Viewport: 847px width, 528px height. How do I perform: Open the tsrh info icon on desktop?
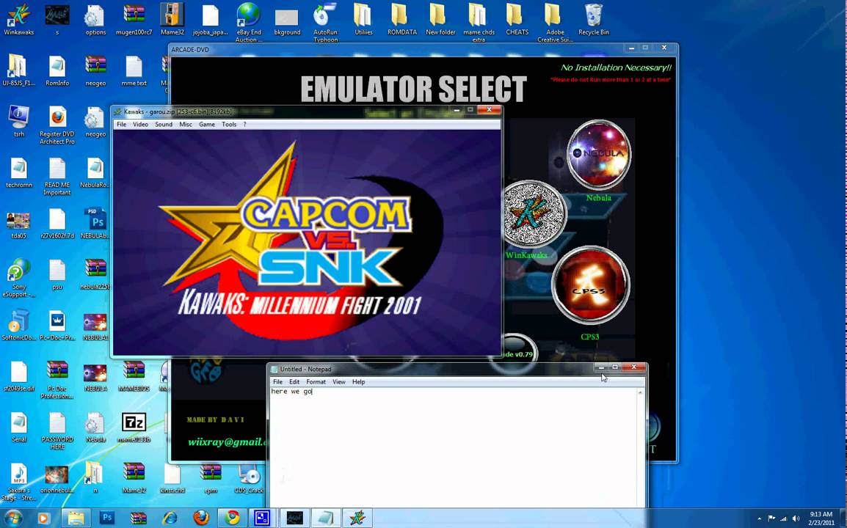coord(19,122)
